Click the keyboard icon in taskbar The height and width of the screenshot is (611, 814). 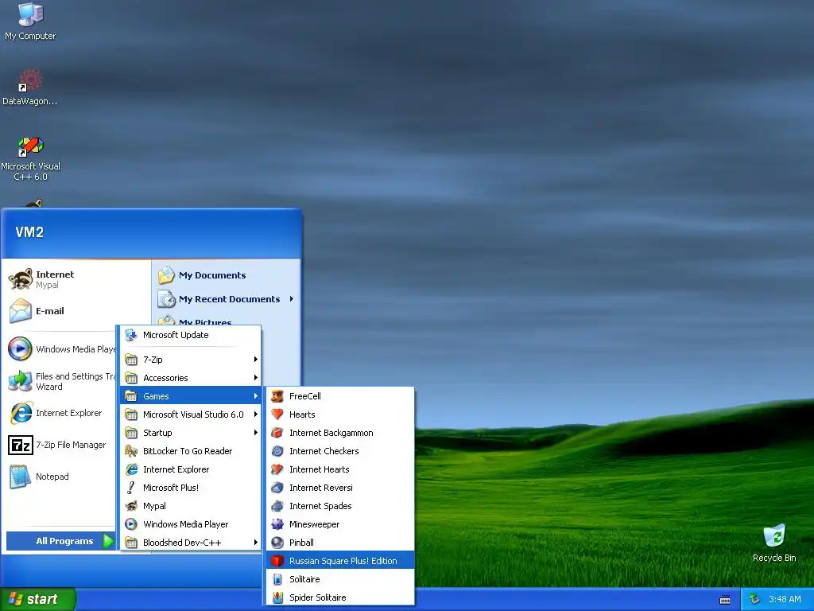click(725, 600)
